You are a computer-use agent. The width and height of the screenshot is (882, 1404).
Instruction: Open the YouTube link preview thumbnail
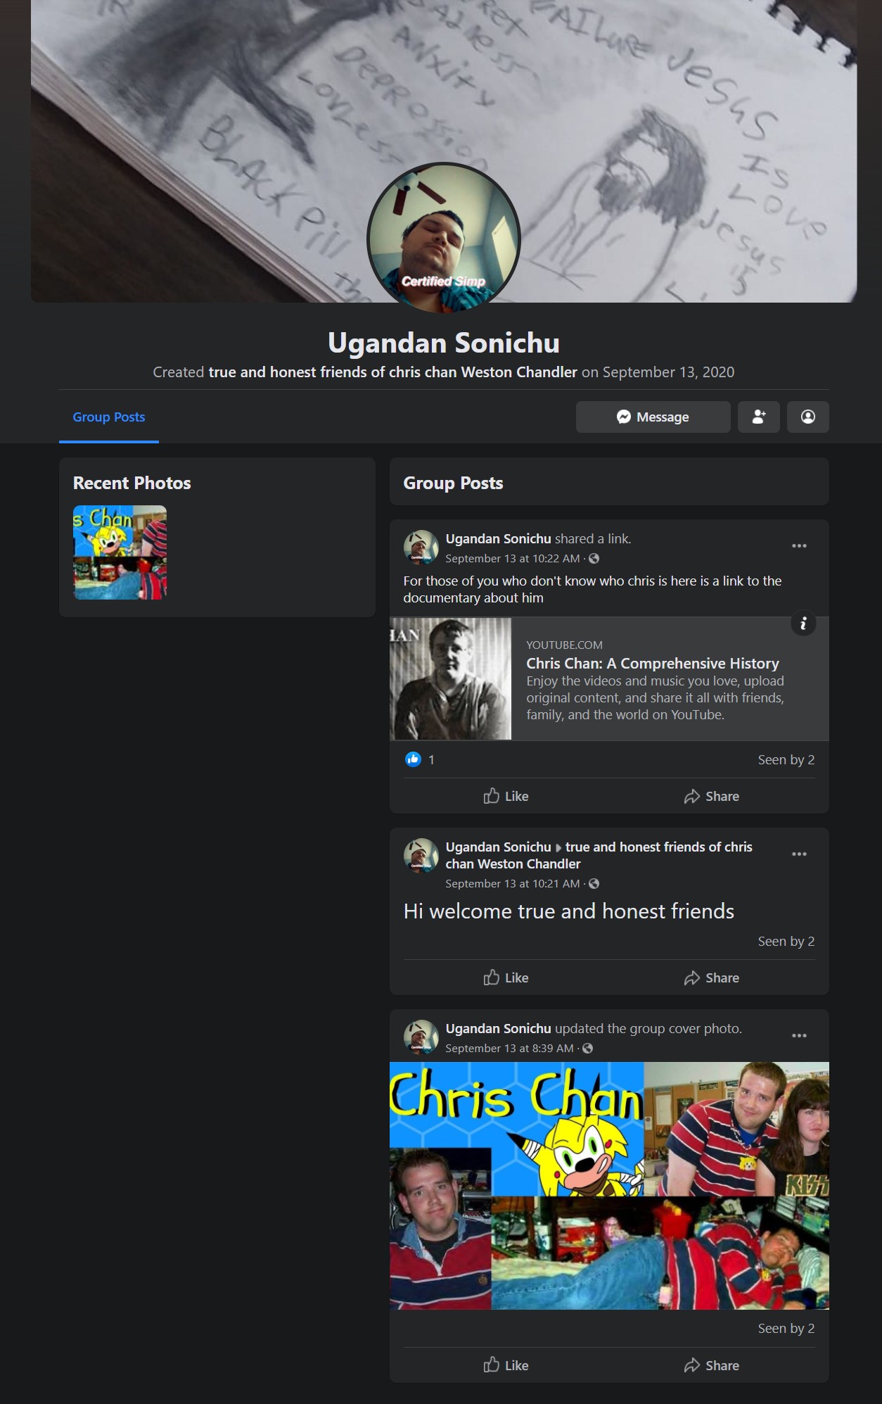point(451,679)
